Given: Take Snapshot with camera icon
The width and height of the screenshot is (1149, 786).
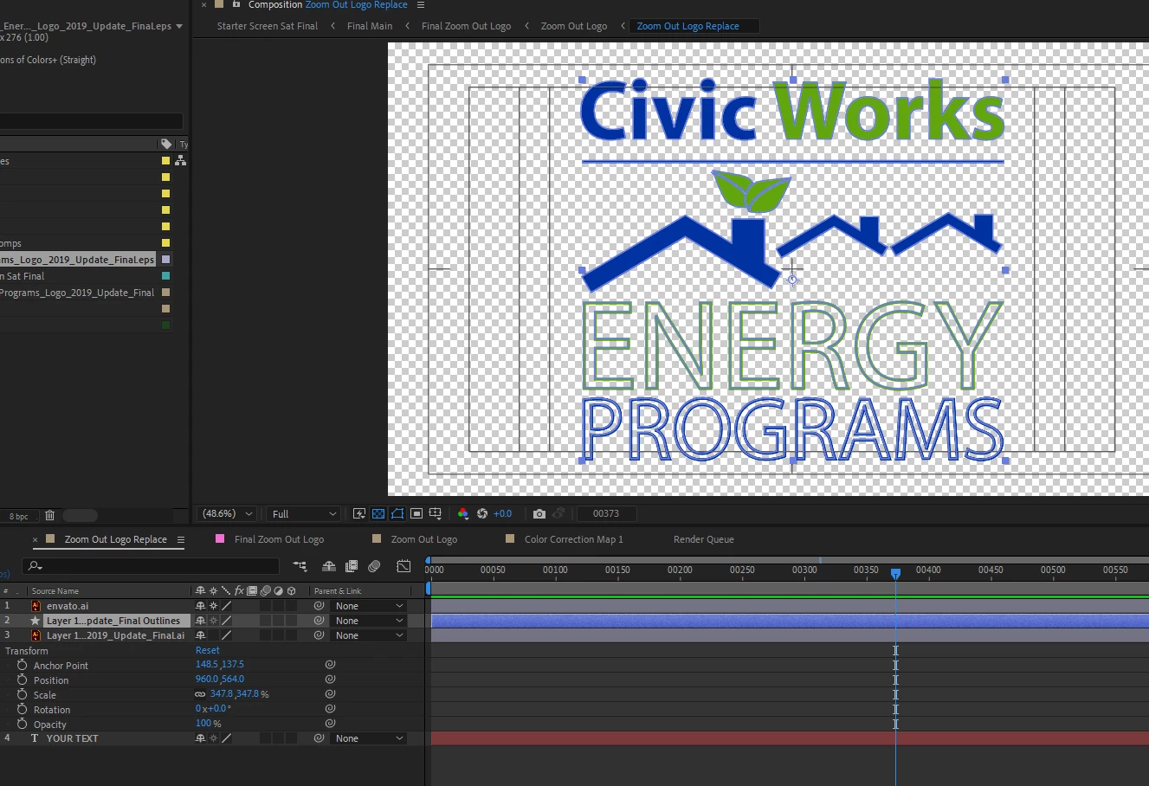Looking at the screenshot, I should [x=539, y=513].
